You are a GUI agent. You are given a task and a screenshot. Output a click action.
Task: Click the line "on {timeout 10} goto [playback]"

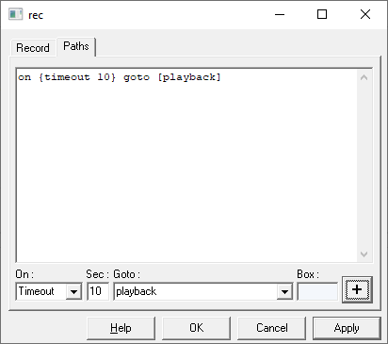pyautogui.click(x=120, y=77)
